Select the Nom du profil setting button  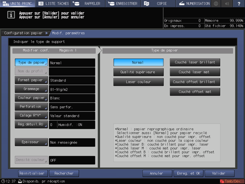pyautogui.click(x=31, y=71)
